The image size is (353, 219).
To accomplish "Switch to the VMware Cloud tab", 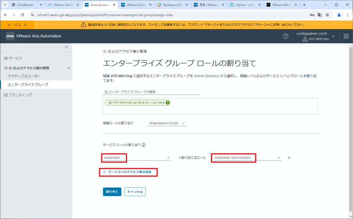I will 136,5.
